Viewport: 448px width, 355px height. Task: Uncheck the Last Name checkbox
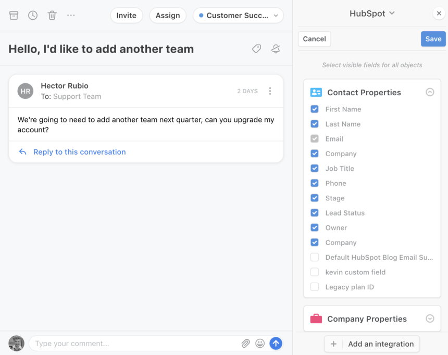[x=315, y=124]
